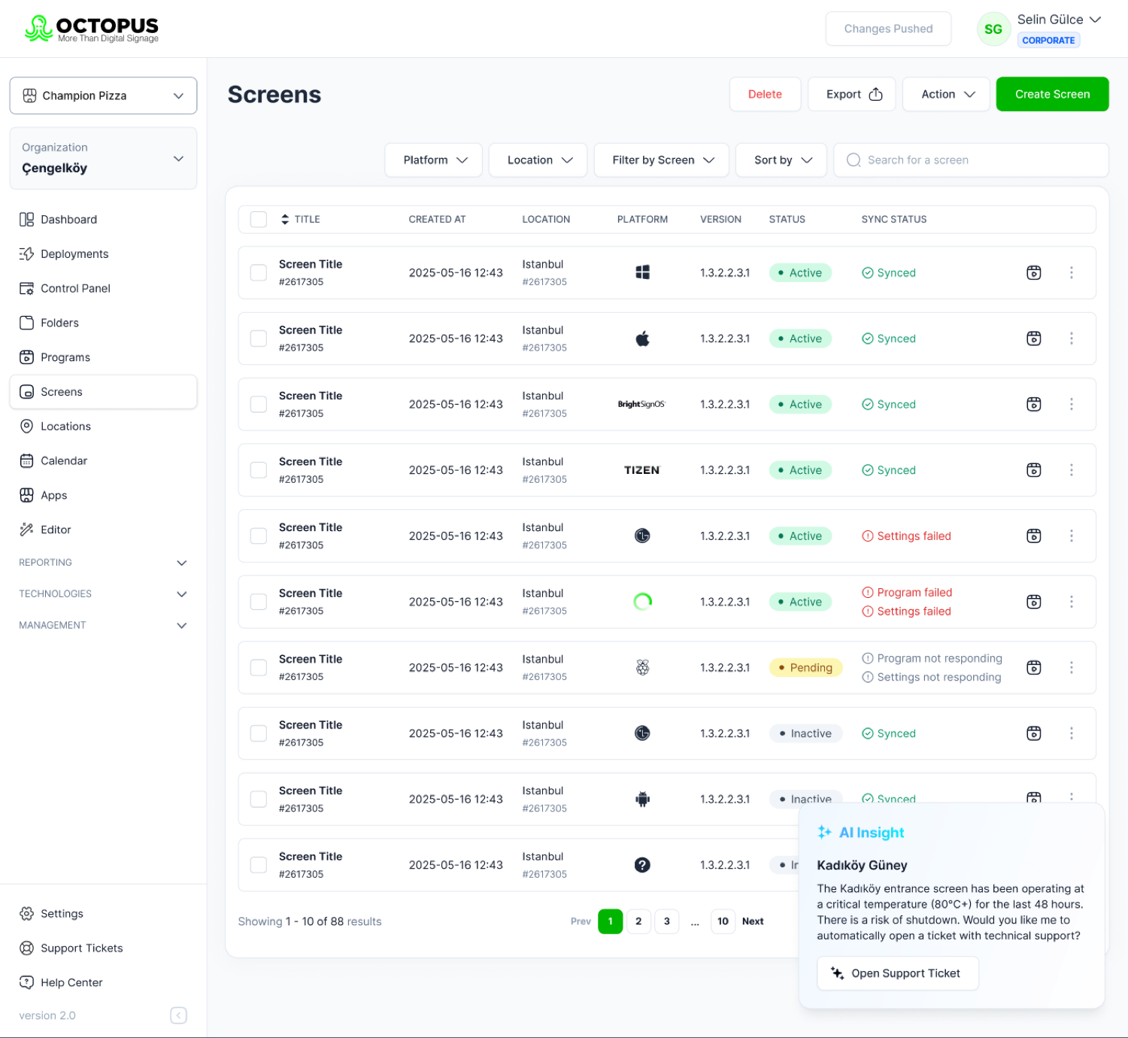Click the Android platform logo
1128x1038 pixels.
(642, 799)
